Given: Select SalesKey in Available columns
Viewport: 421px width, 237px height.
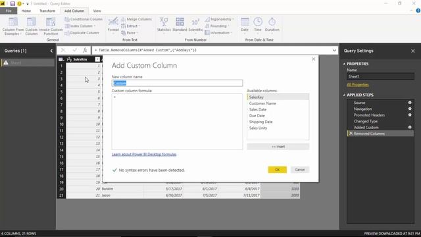Looking at the screenshot, I should tap(278, 97).
